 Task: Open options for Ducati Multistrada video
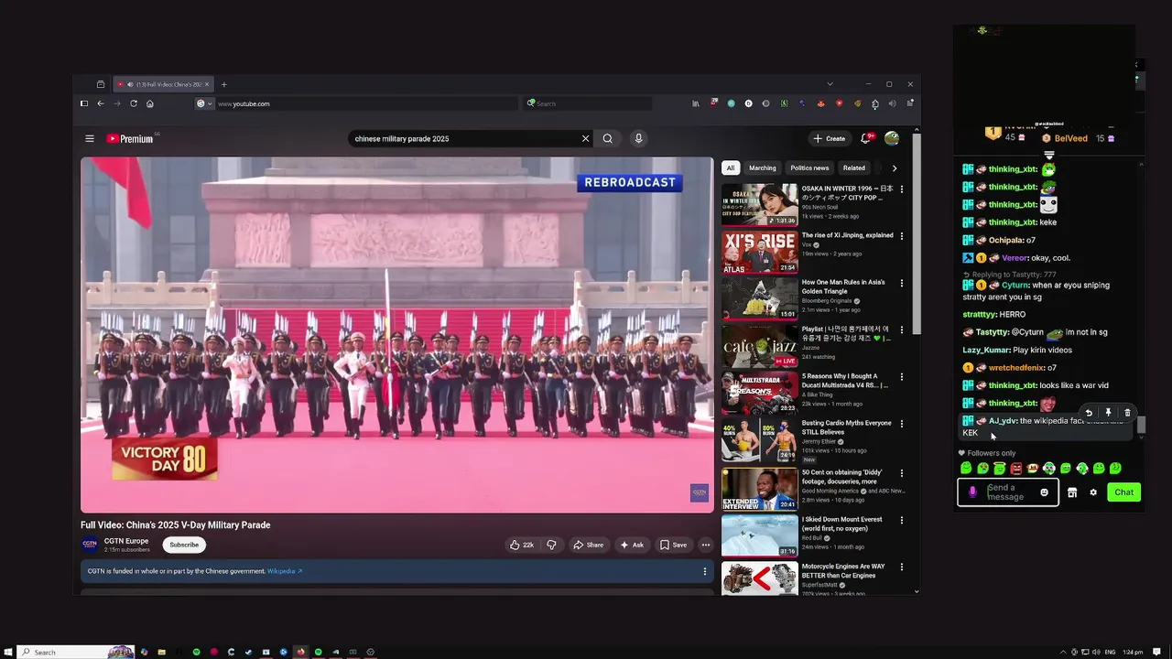(902, 377)
